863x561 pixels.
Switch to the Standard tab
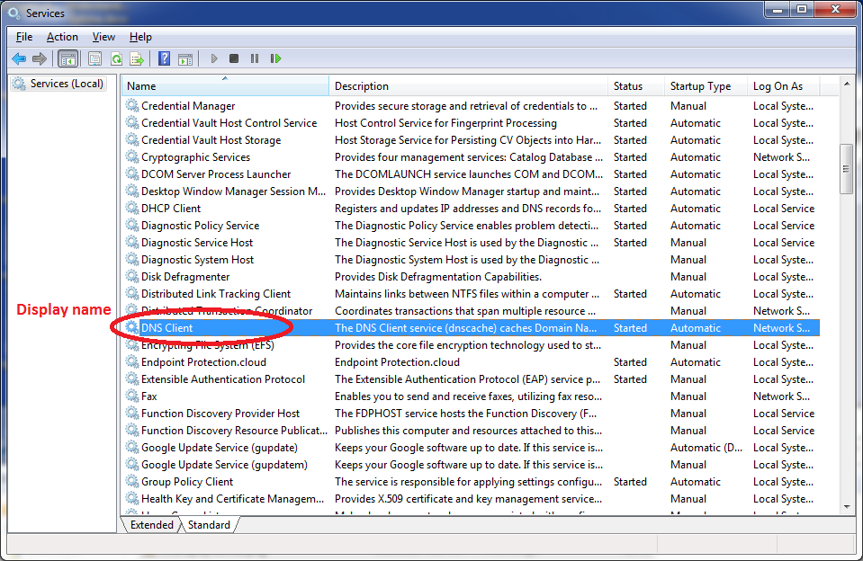209,525
